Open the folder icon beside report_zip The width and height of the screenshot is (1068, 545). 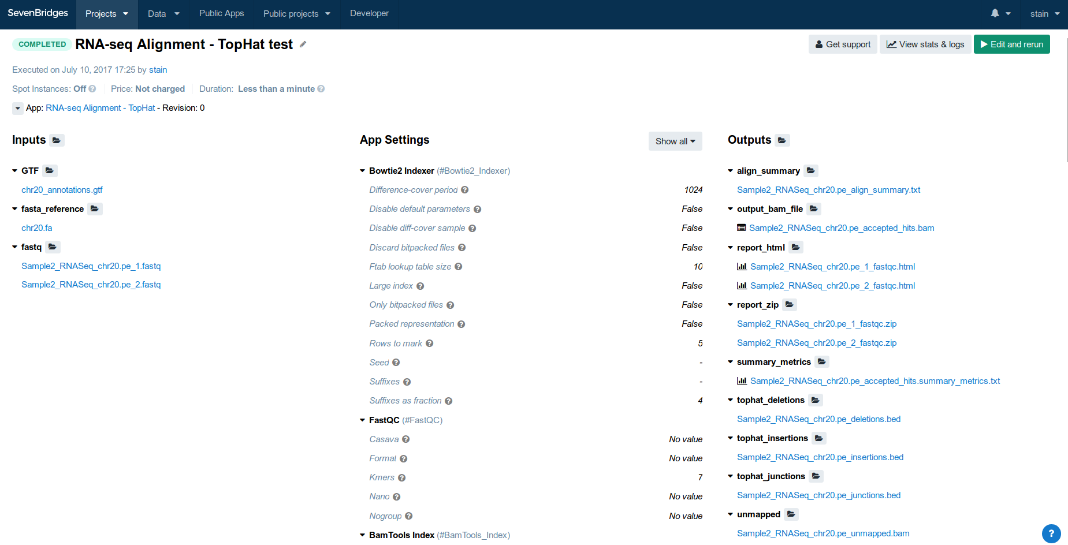(790, 305)
